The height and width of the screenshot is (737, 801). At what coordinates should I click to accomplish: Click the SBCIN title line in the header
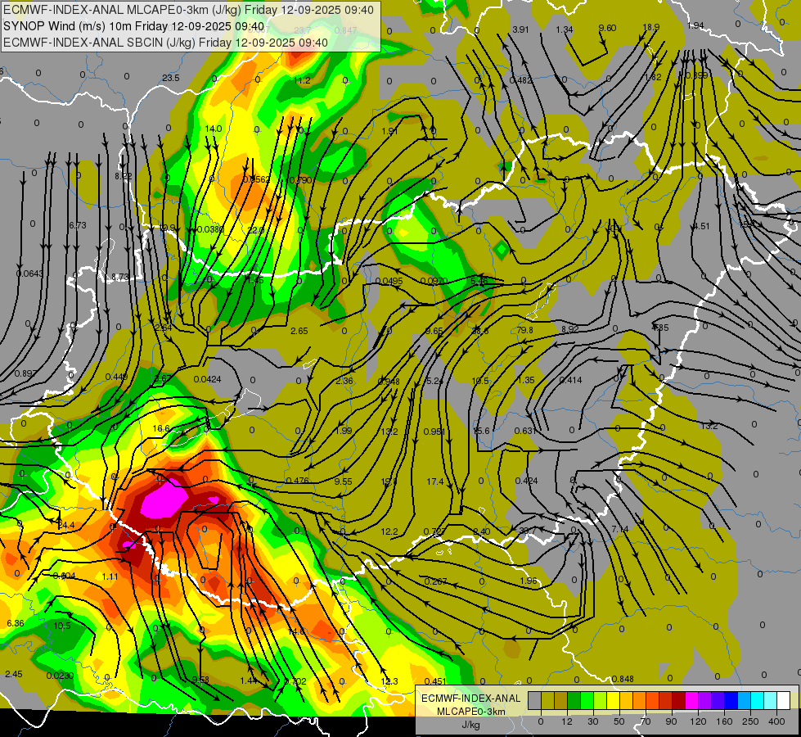(165, 43)
